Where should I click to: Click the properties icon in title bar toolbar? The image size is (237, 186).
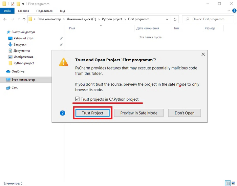pos(13,4)
